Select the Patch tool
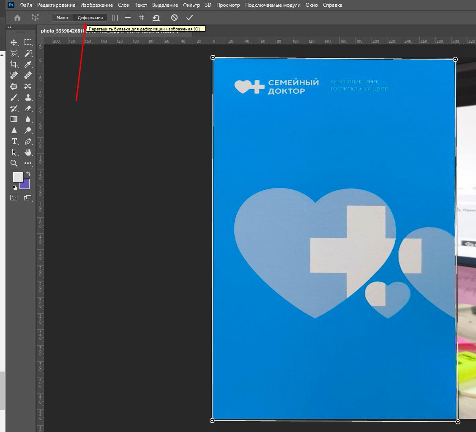 [14, 86]
